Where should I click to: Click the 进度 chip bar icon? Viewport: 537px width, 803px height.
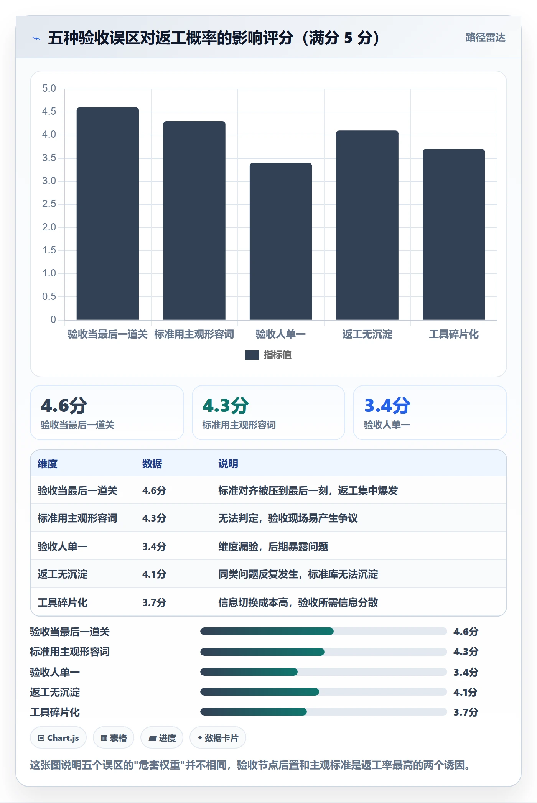pos(153,738)
